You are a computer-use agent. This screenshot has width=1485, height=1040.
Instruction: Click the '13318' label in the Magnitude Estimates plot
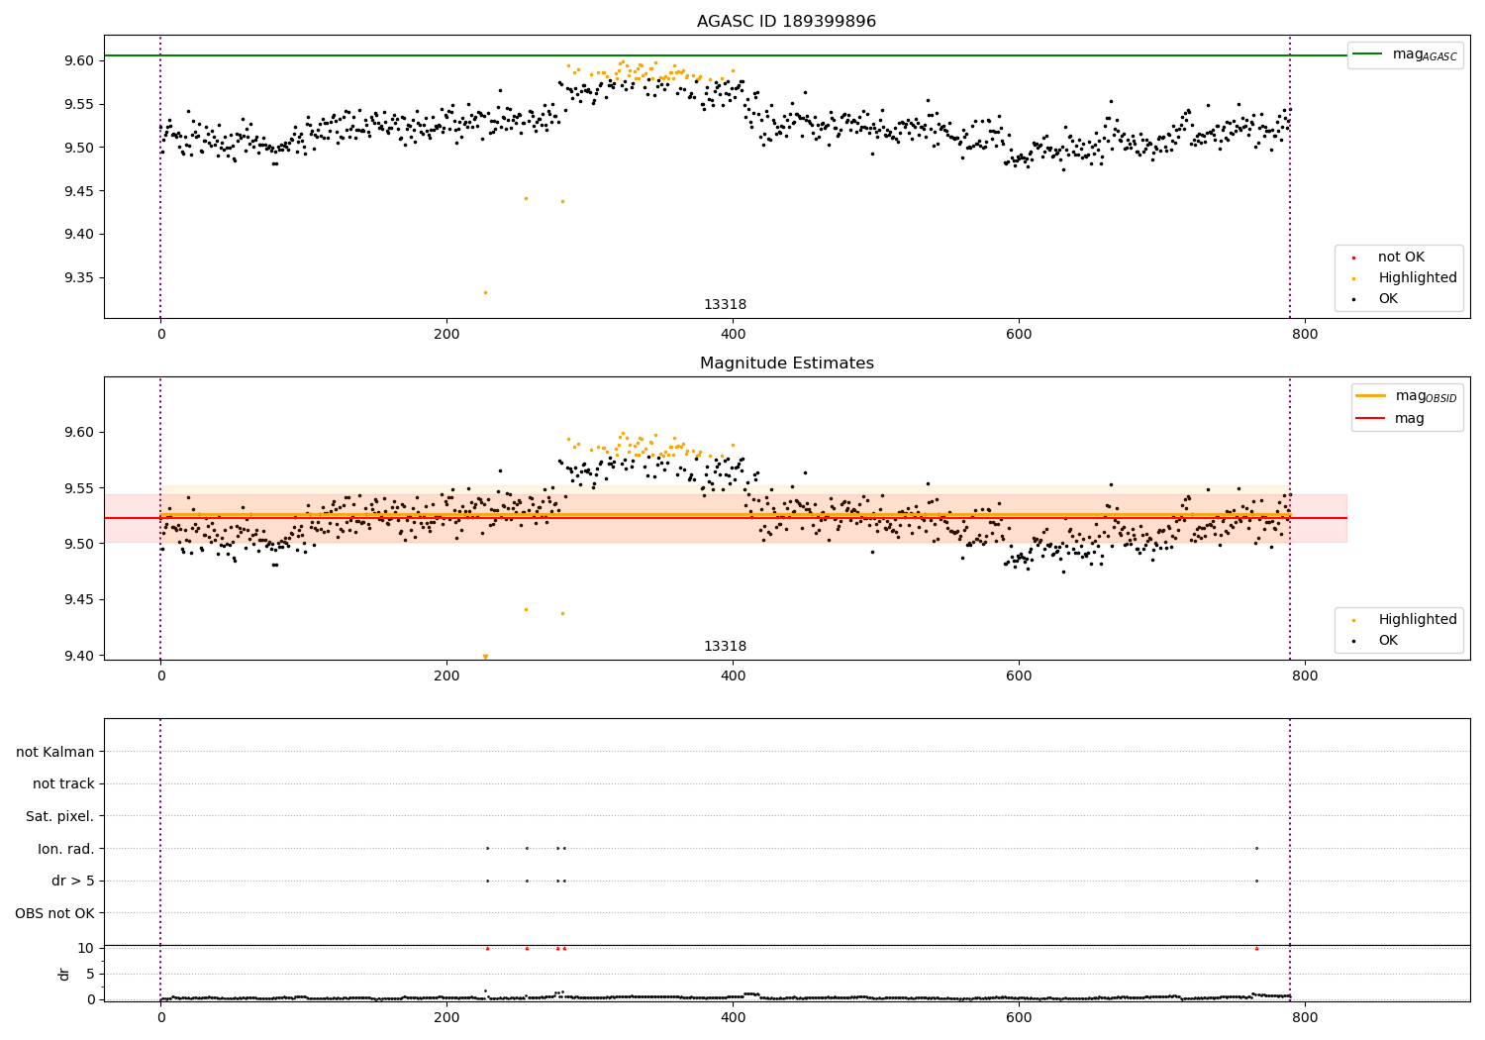click(x=725, y=647)
